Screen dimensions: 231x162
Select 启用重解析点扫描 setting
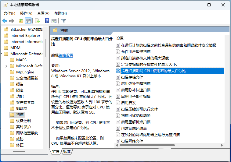coord(136,122)
